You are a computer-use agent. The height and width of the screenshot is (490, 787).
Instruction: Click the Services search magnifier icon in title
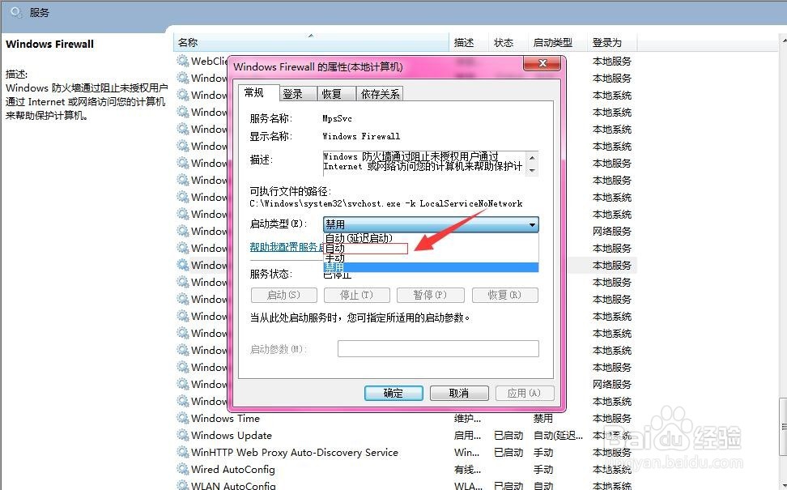pyautogui.click(x=15, y=12)
